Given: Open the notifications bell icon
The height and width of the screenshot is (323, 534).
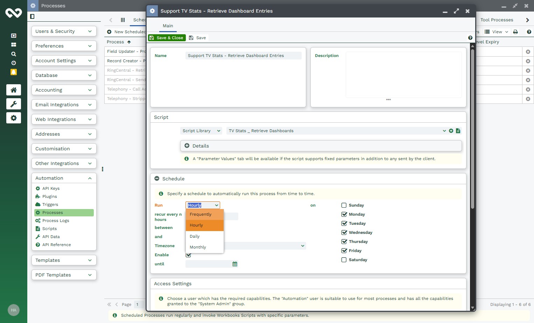Looking at the screenshot, I should point(14,72).
